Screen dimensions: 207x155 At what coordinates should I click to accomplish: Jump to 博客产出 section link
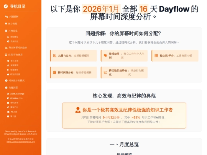(x=14, y=107)
